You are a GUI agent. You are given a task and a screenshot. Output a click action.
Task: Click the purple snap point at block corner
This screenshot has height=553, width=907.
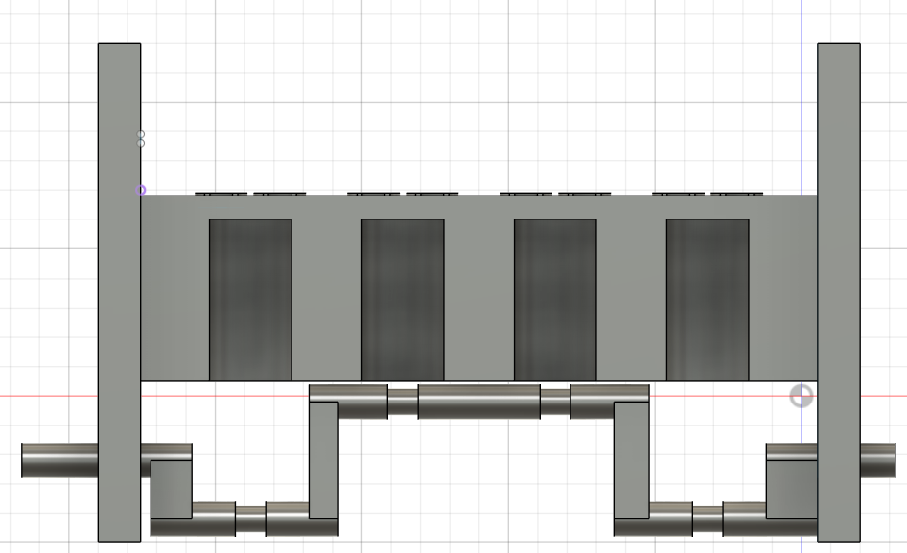pyautogui.click(x=141, y=190)
